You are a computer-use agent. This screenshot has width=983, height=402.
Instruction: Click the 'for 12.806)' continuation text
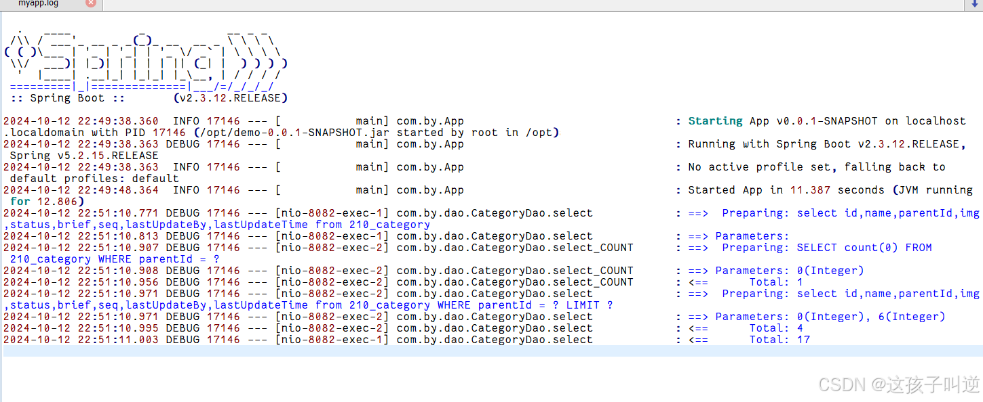tap(47, 202)
